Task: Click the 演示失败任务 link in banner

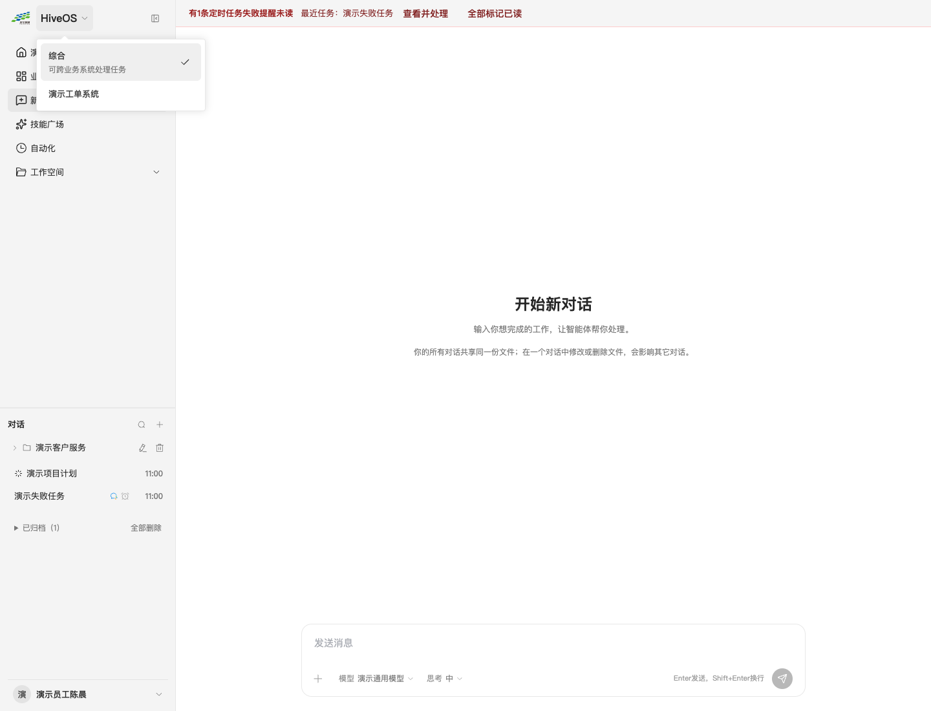Action: click(368, 14)
